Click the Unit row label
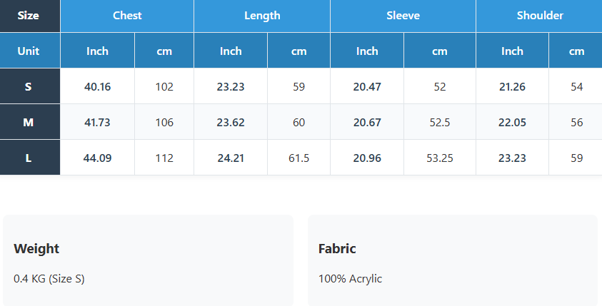Viewport: 602px width, 306px height. point(29,51)
